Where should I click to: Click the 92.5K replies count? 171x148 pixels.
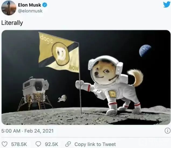click(x=52, y=144)
